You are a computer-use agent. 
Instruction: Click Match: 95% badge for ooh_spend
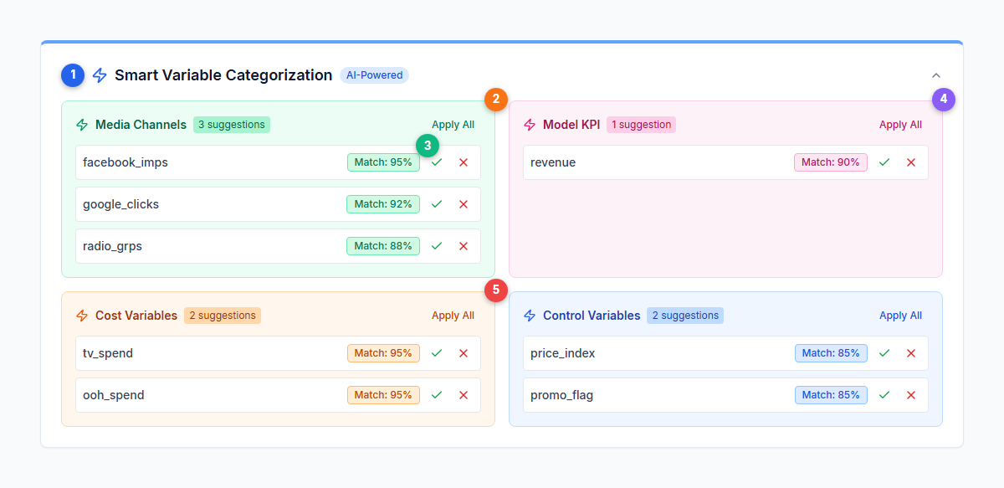tap(383, 395)
